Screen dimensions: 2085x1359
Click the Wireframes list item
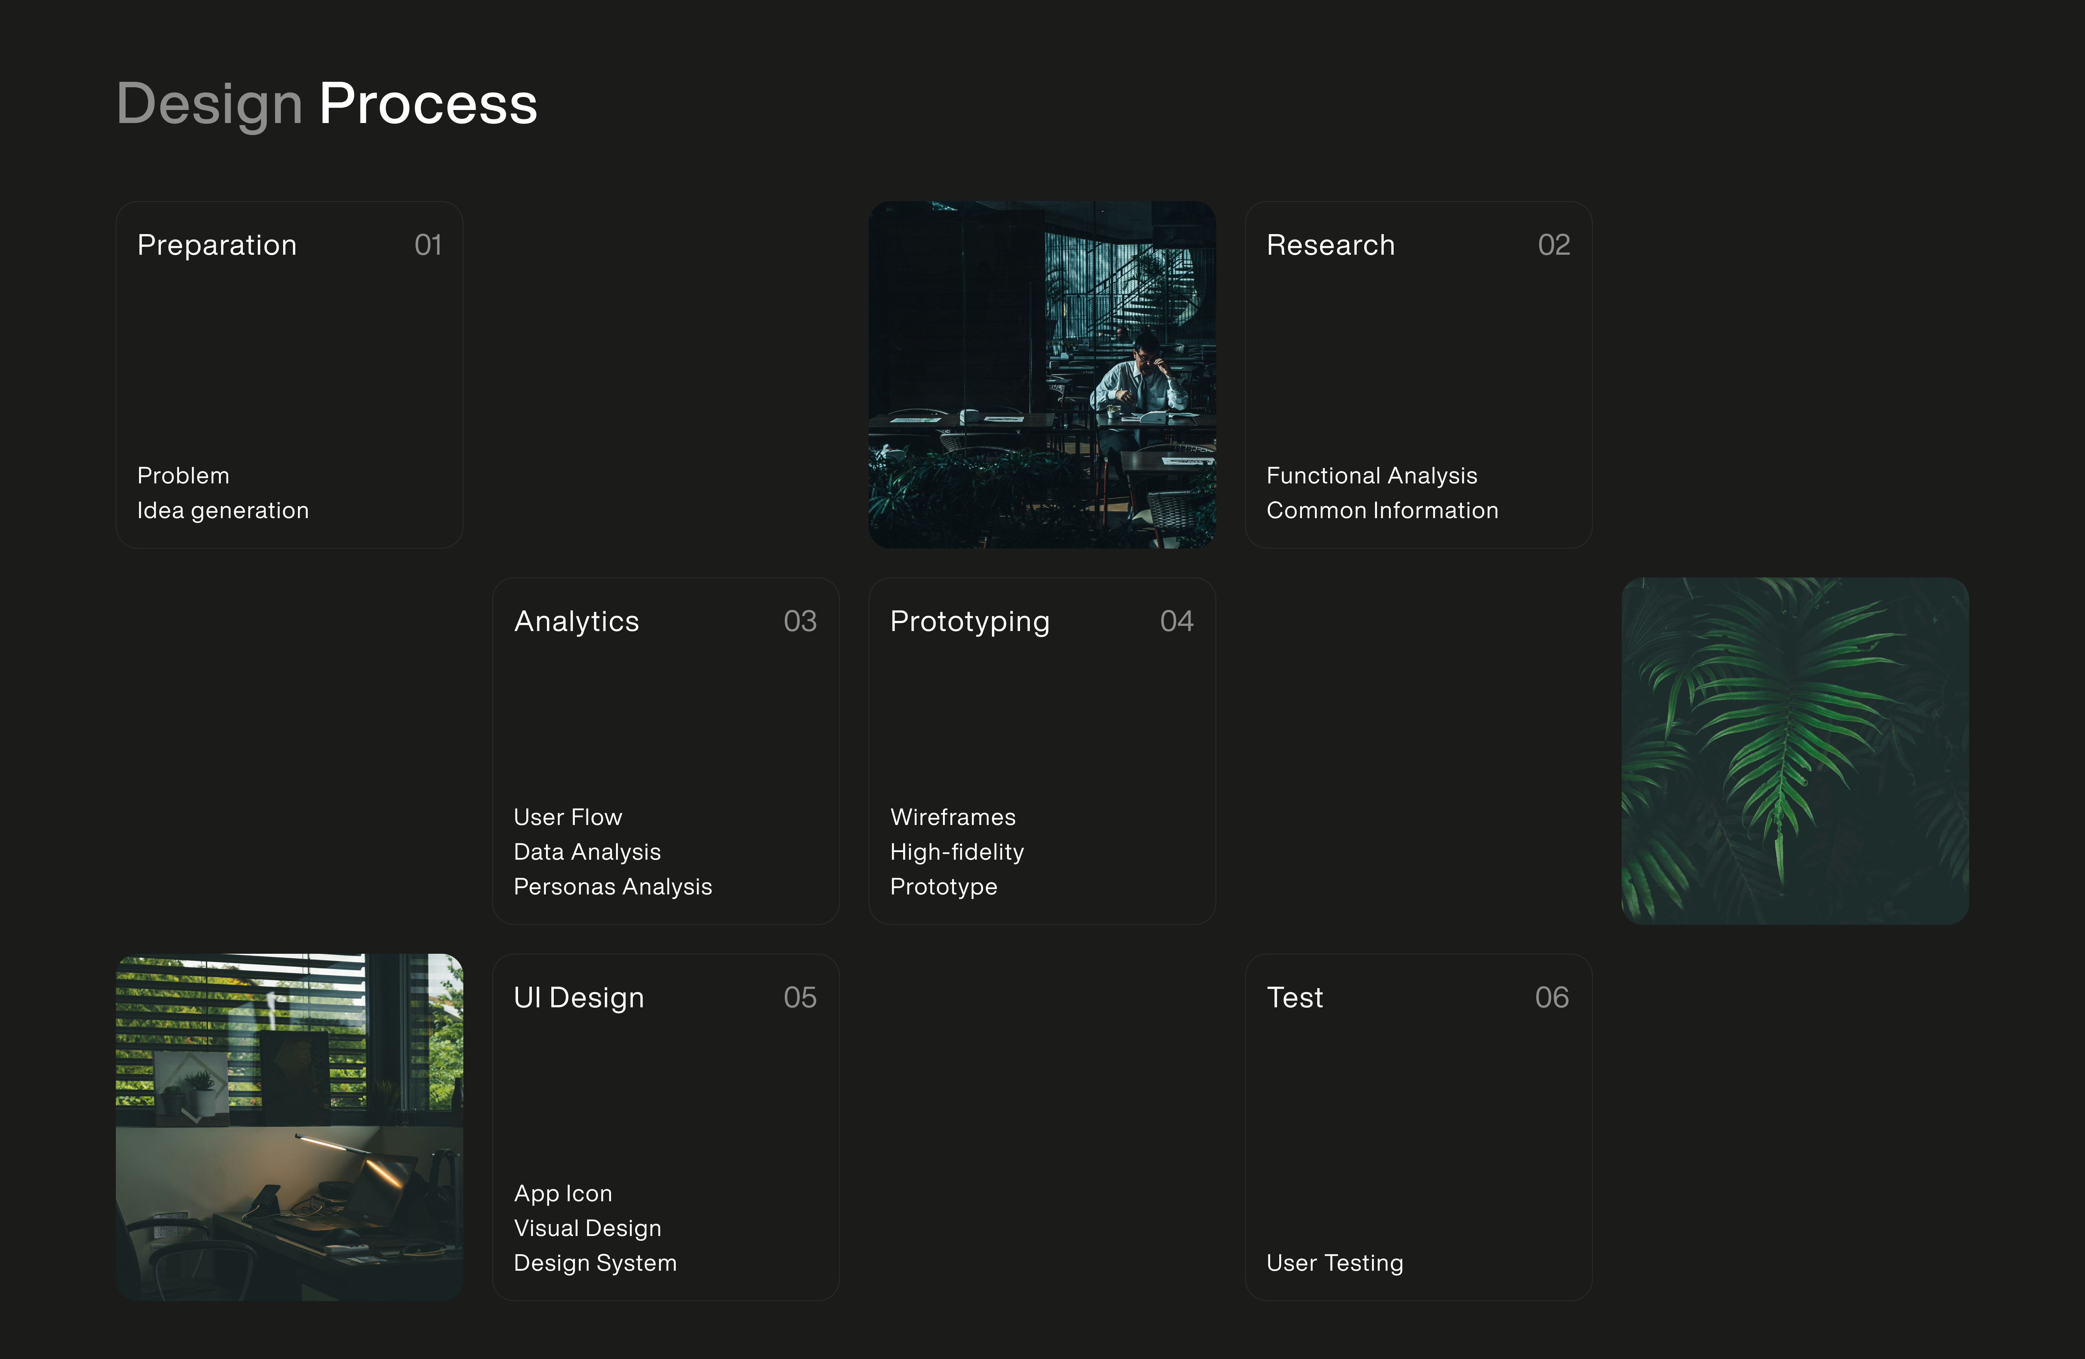pos(952,817)
